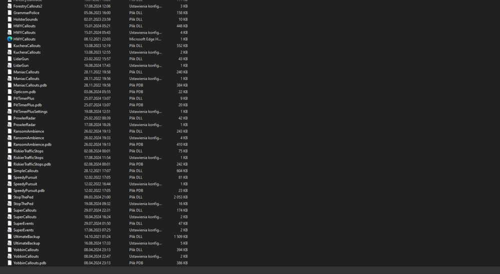Select the ForestryCallouts2 file name
The image size is (500, 274).
pos(27,6)
